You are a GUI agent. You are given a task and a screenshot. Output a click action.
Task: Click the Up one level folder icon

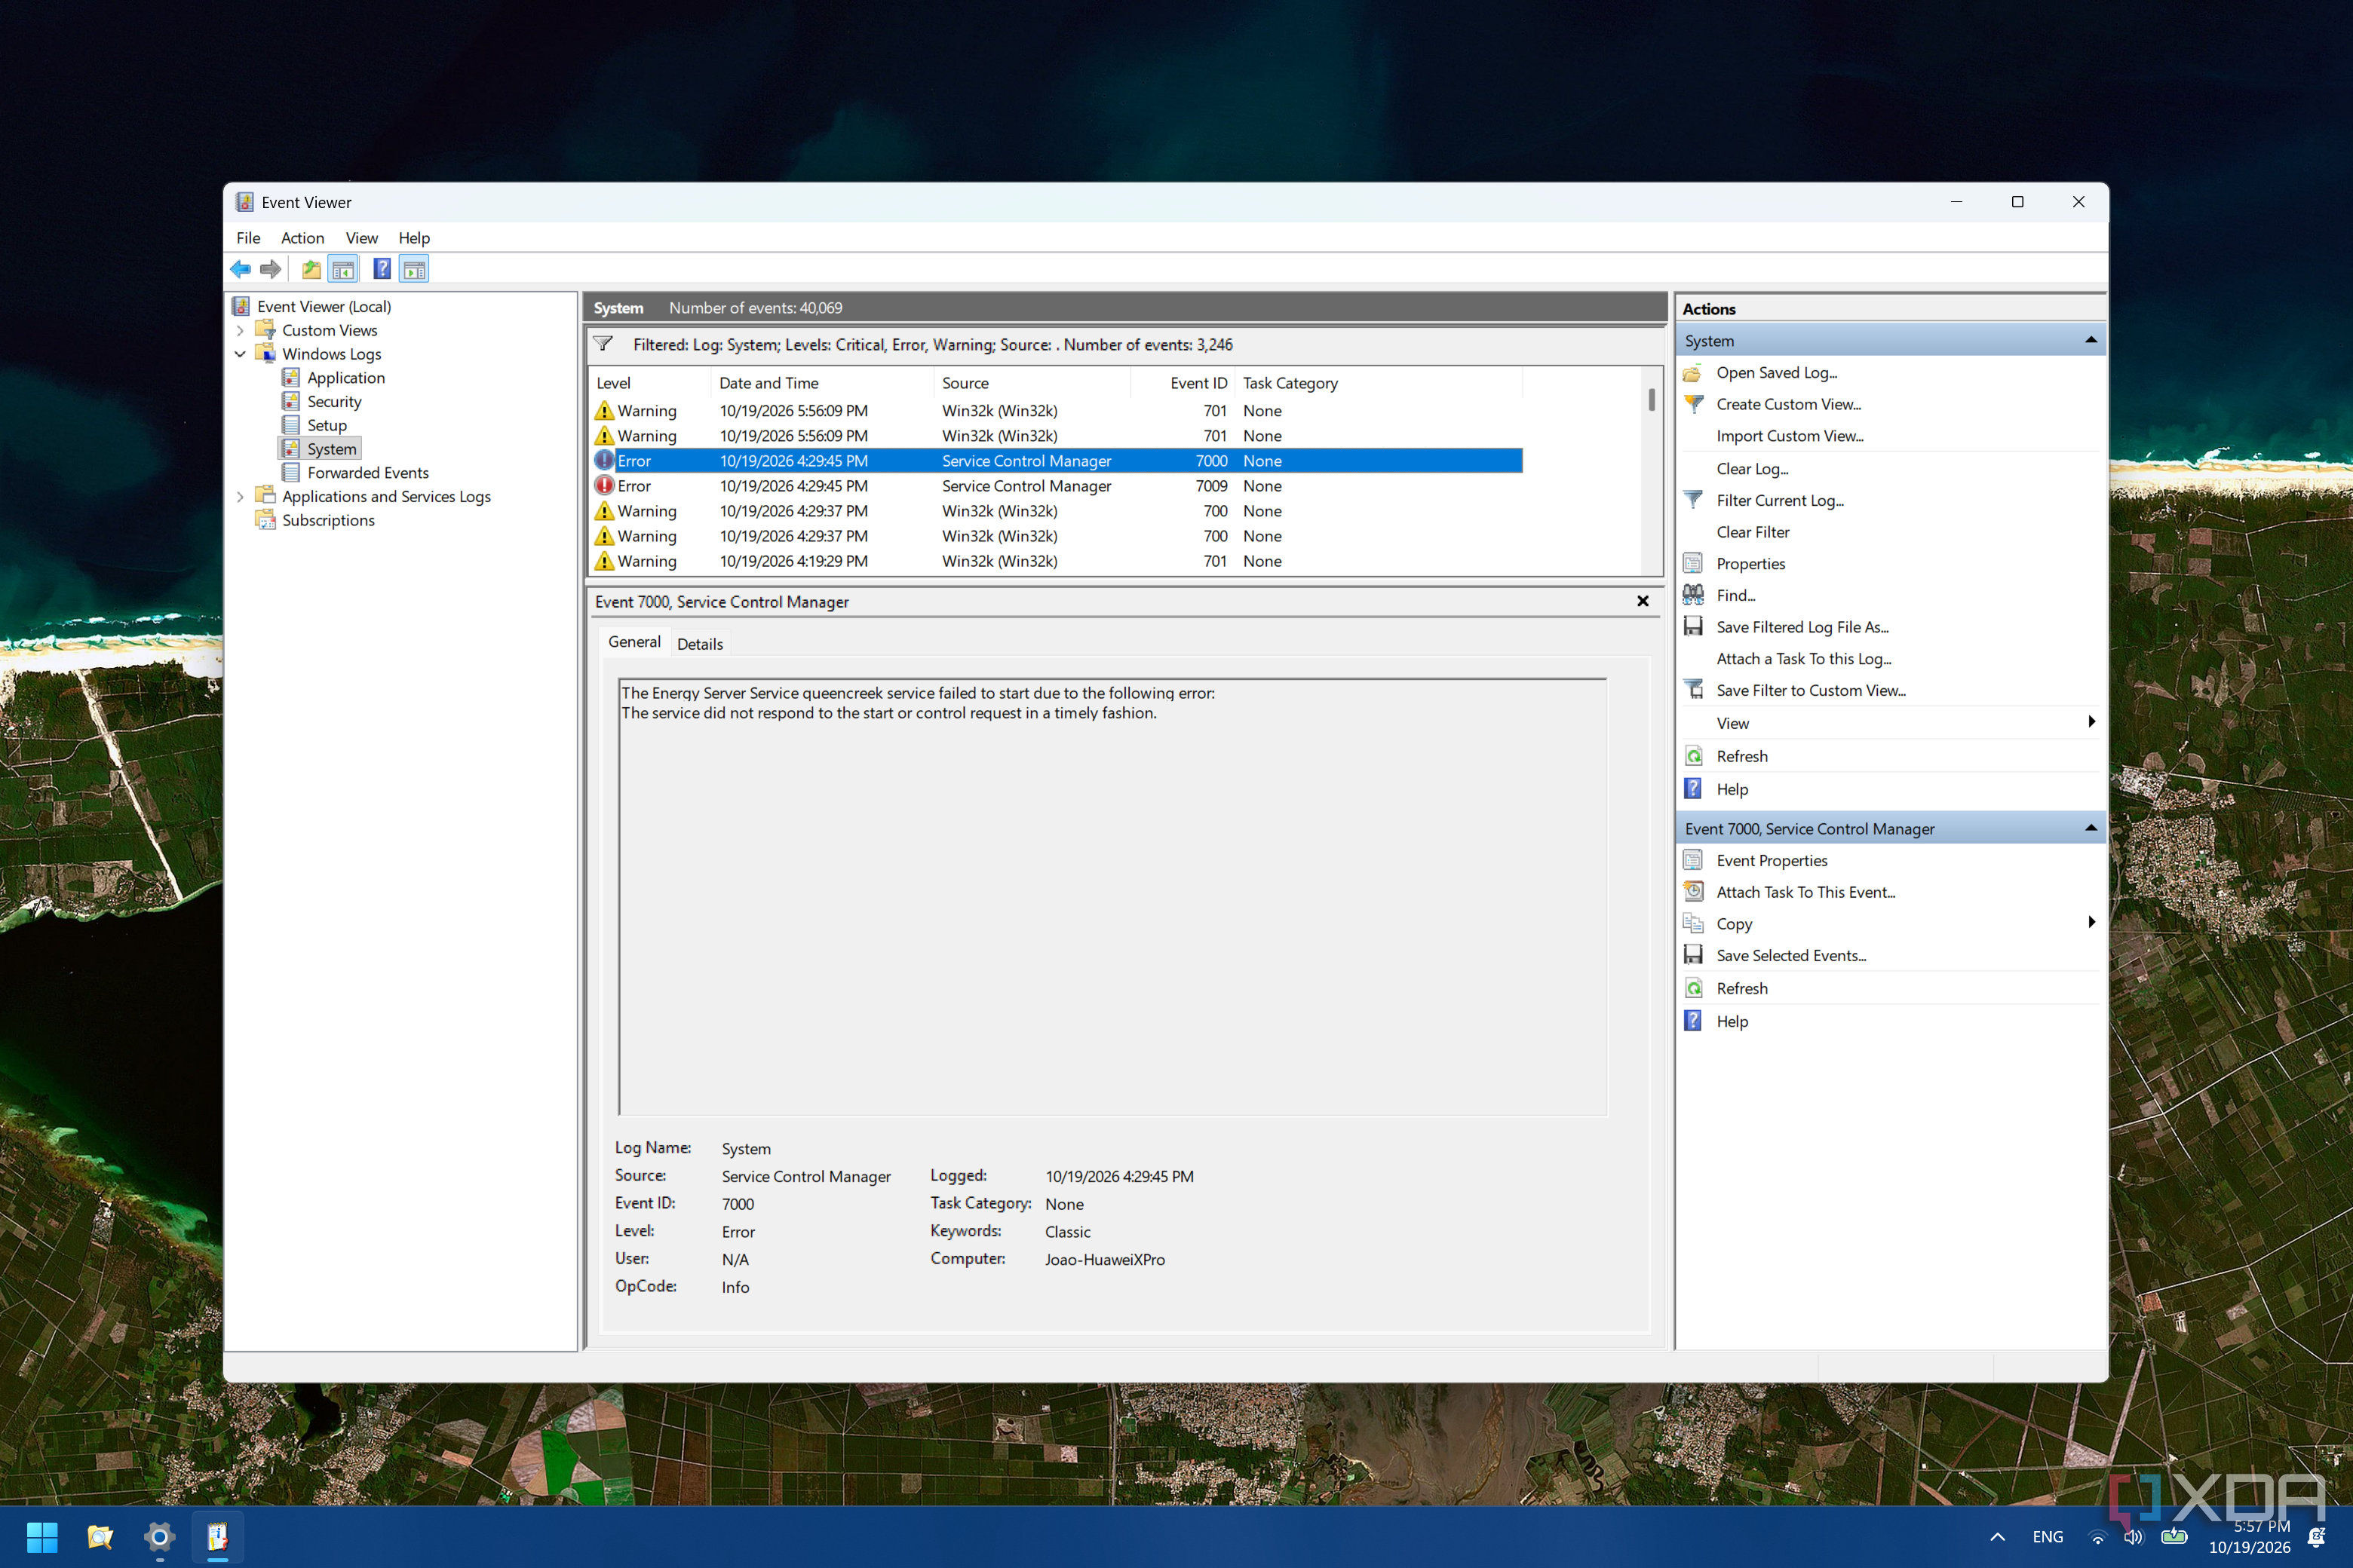(311, 269)
